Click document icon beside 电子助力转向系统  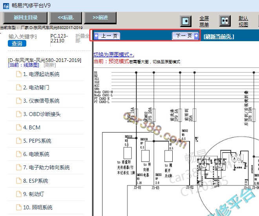tap(19, 167)
